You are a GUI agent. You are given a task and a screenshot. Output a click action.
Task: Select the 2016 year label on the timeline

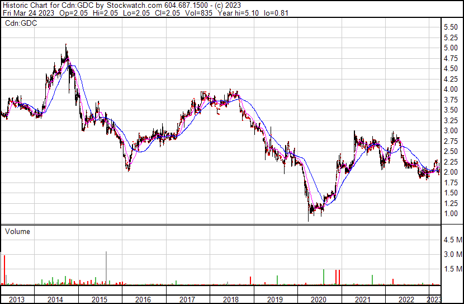tap(143, 299)
